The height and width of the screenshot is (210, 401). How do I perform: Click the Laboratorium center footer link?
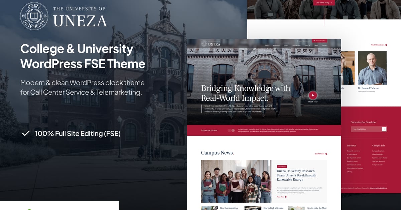tap(354, 165)
